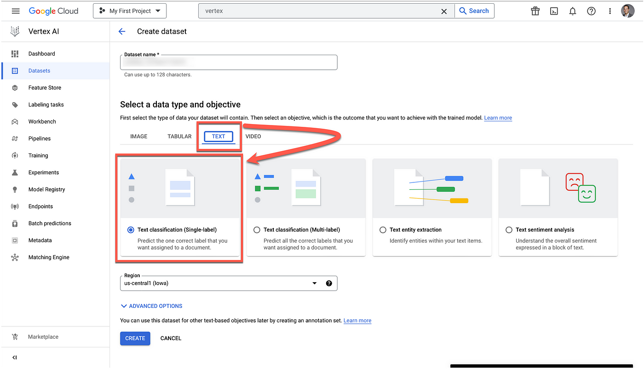Click the multi-label classification card illustration

pos(306,188)
